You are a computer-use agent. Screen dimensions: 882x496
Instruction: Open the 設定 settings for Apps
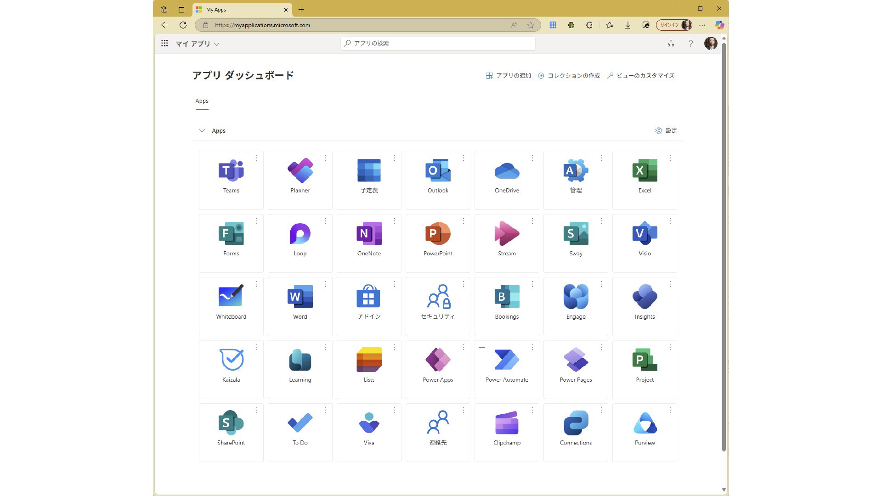666,130
